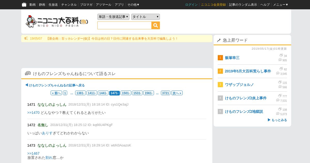The image size is (310, 163).
Task: Open the タイトル search type dropdown
Action: click(145, 17)
